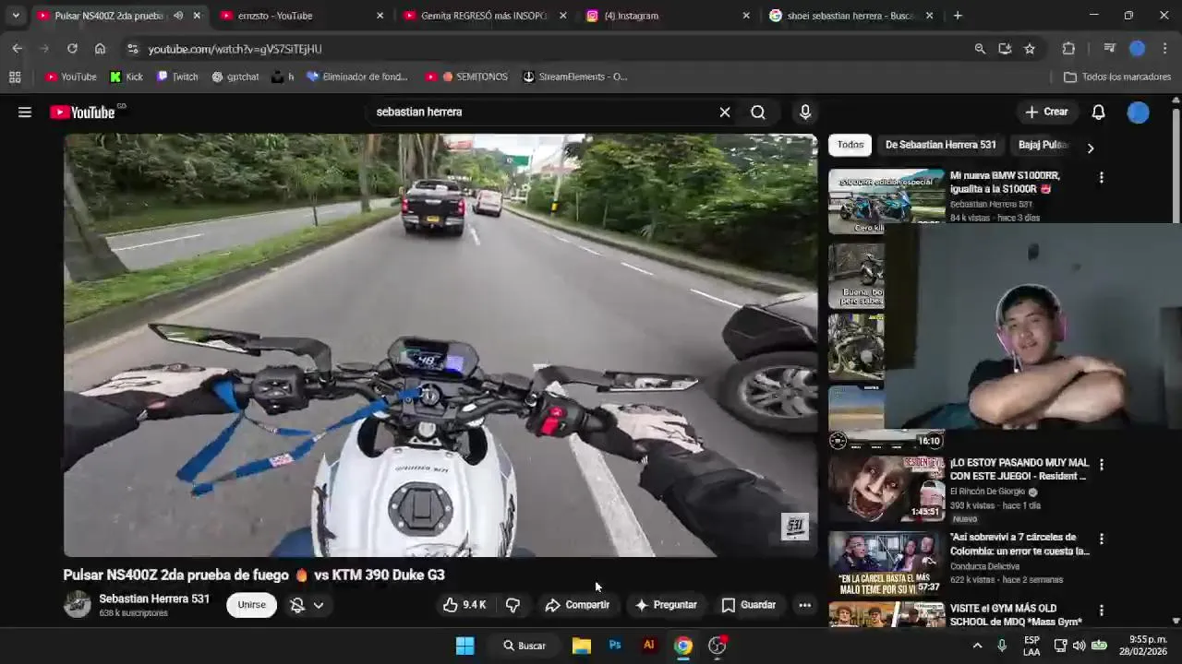Select De Sebastian Herrera 531 filter chip
Screen dimensions: 1182x664
click(940, 145)
